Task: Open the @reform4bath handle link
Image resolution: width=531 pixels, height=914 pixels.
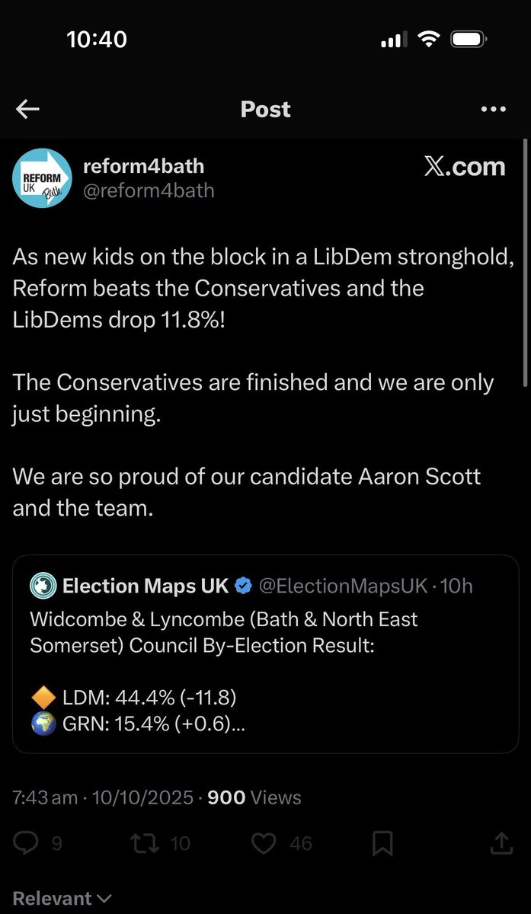Action: 149,190
